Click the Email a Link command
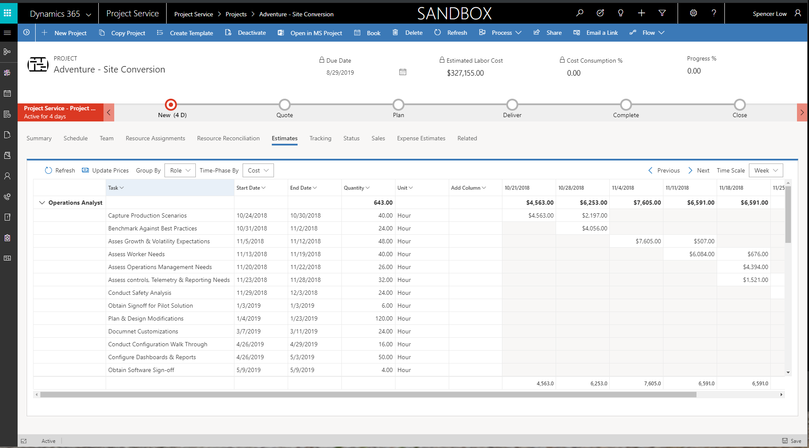The width and height of the screenshot is (809, 448). point(596,33)
